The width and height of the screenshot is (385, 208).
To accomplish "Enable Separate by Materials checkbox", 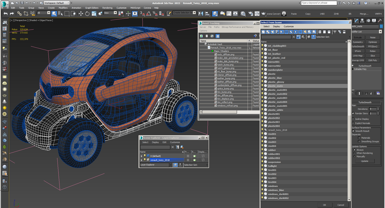I will click(x=359, y=138).
